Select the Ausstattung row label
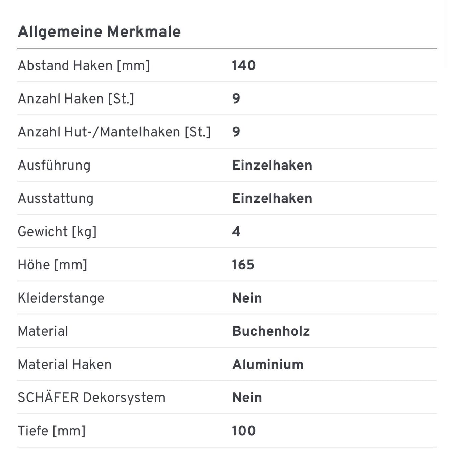This screenshot has width=457, height=457. [x=56, y=198]
